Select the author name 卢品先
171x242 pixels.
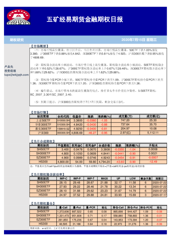coord(9,67)
